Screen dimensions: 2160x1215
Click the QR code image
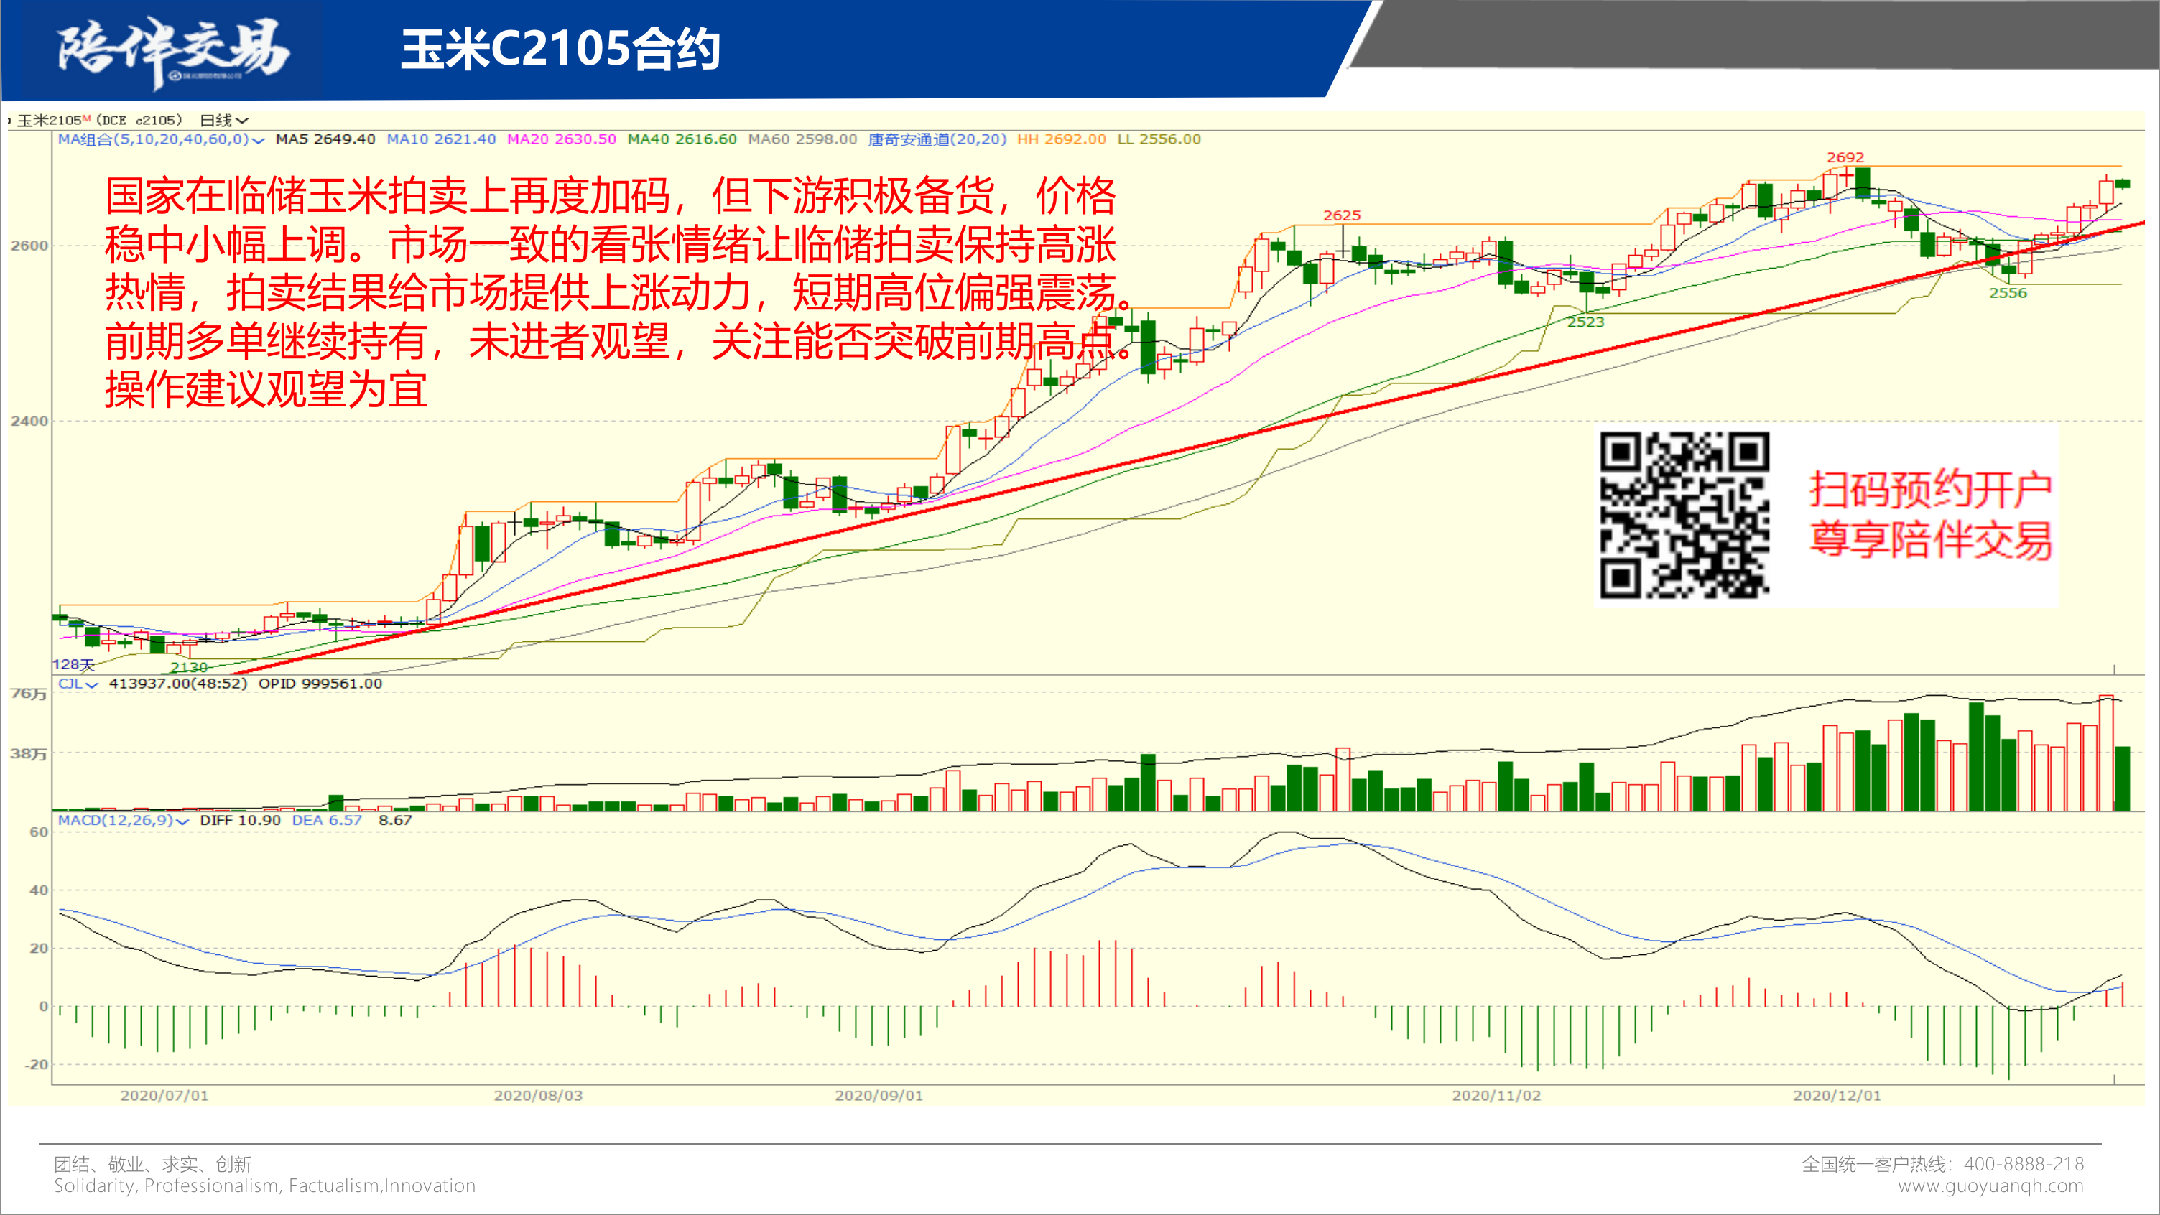(x=1684, y=515)
